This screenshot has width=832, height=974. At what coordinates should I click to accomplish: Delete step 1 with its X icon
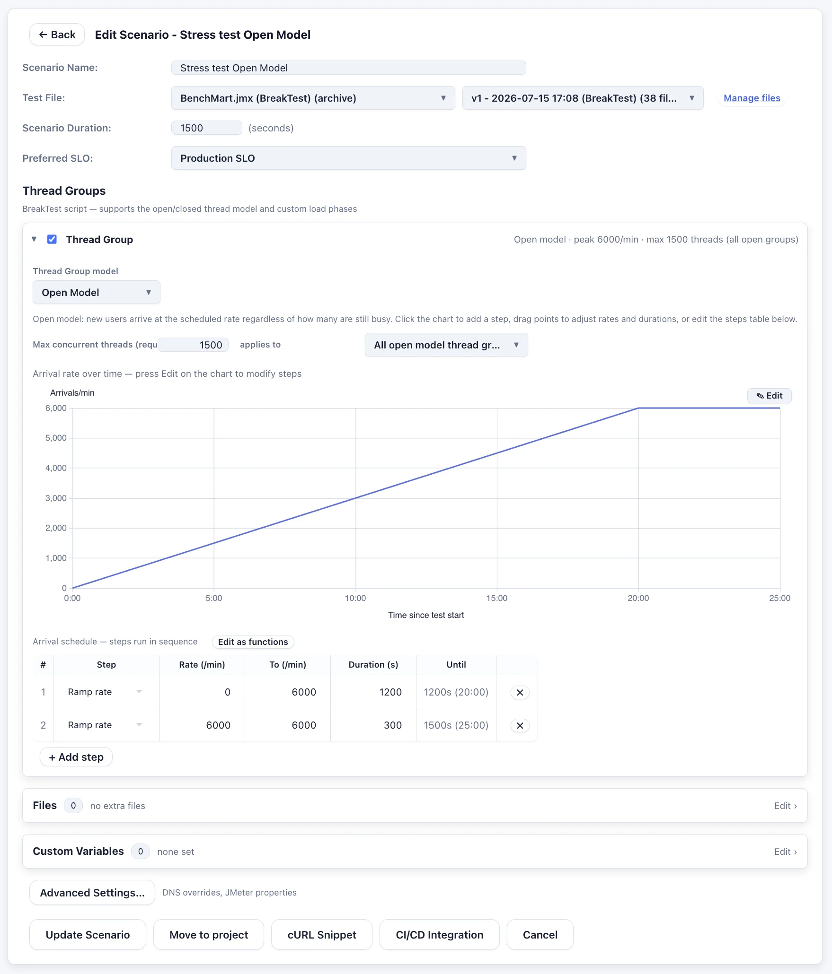tap(520, 692)
